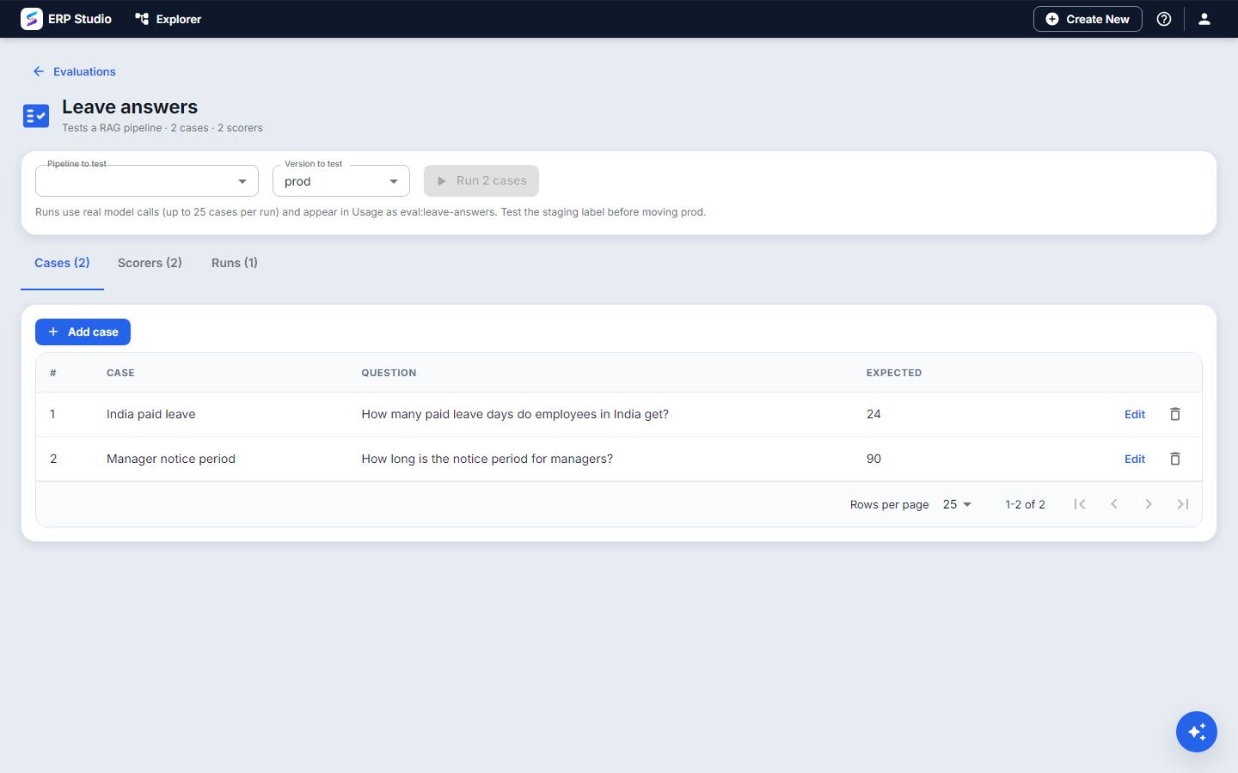Click the ERP Studio logo icon
This screenshot has height=773, width=1238.
point(32,19)
